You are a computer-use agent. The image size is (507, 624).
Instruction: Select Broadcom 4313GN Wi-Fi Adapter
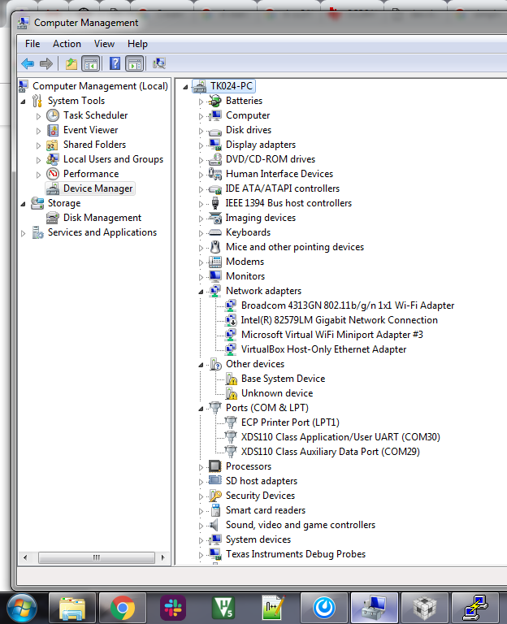[348, 305]
